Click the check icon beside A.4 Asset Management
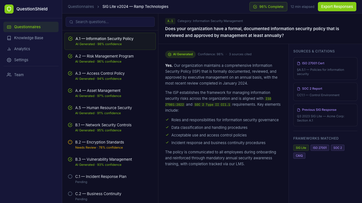 pyautogui.click(x=70, y=91)
